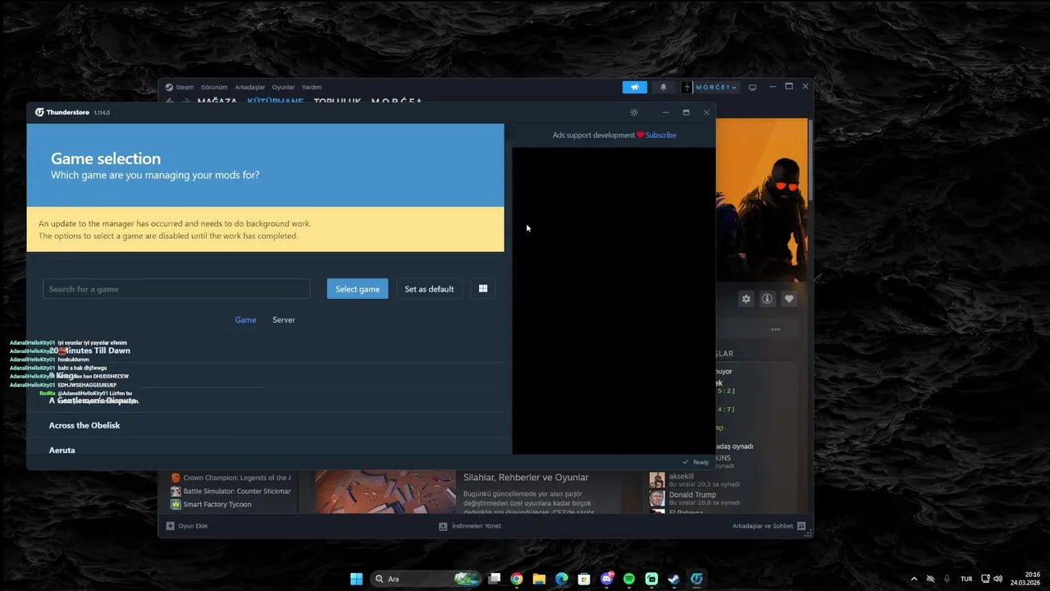Open Silahlar, Rehberler ve Oyunlar news thumbnail

pos(386,492)
